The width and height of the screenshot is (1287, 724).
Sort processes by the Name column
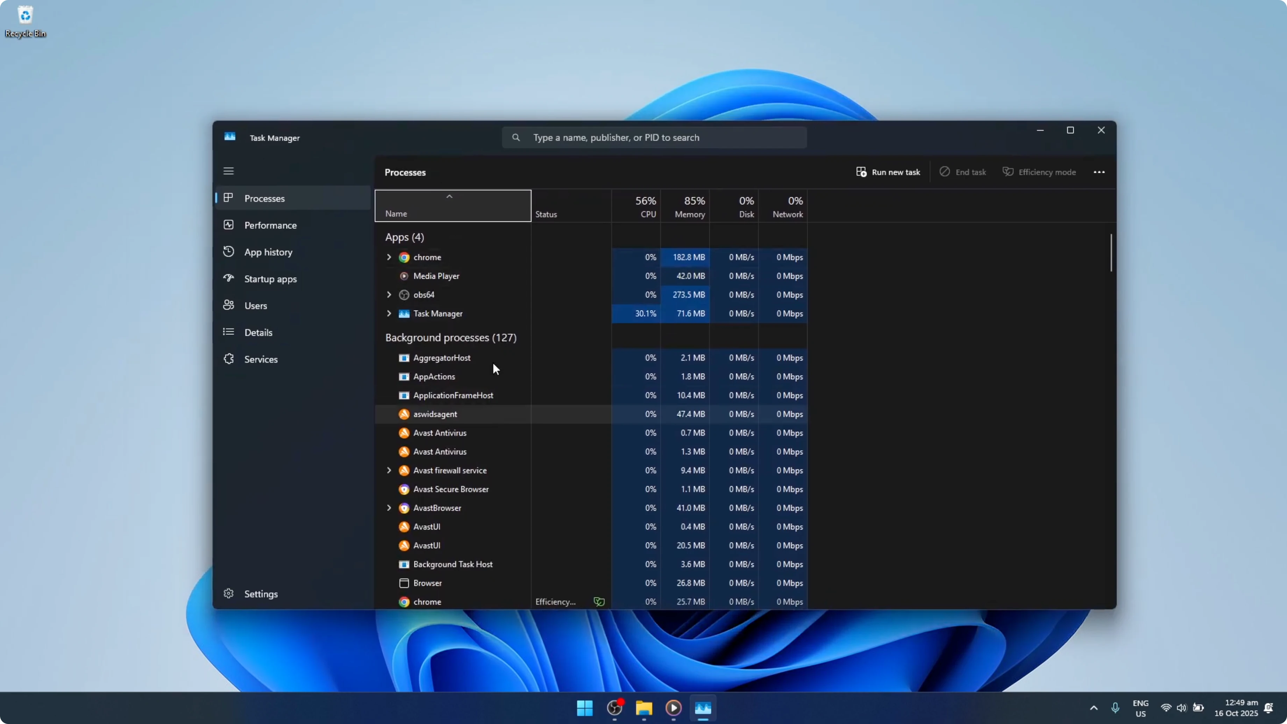tap(453, 206)
